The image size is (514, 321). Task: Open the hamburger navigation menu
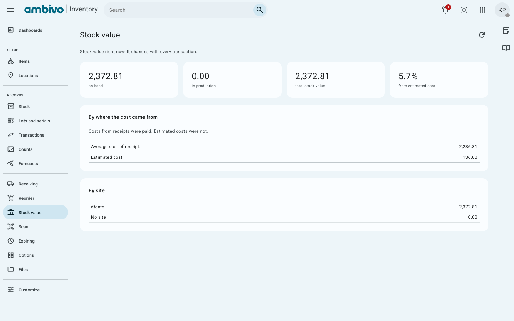pos(11,10)
